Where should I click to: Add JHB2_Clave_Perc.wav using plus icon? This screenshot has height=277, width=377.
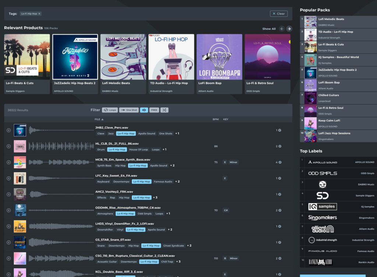coord(8,130)
